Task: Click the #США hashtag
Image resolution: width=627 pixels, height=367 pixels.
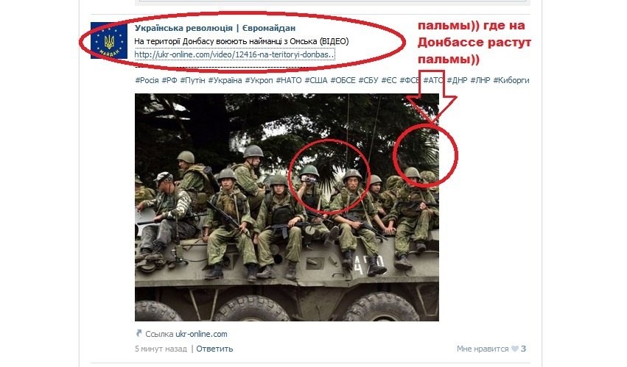Action: coord(316,80)
